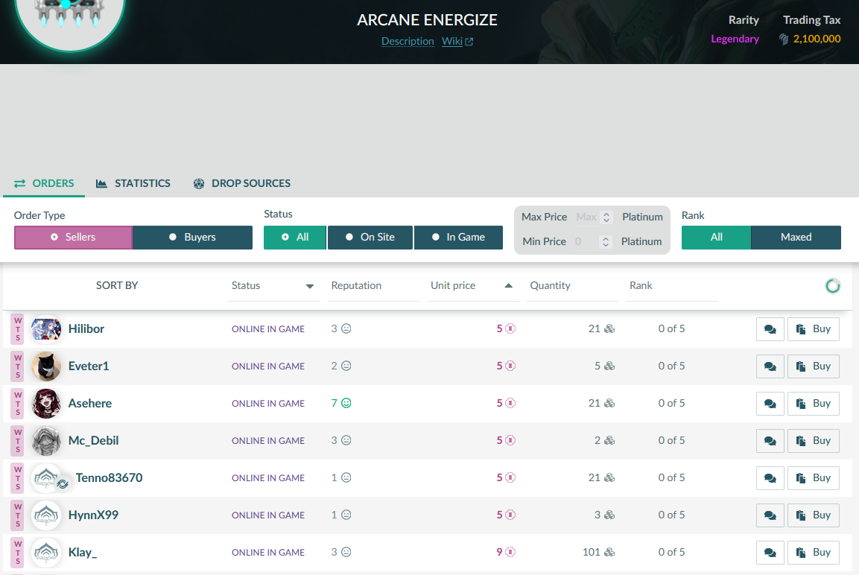Open chat with seller Tenno83670
The image size is (859, 575).
click(x=770, y=478)
